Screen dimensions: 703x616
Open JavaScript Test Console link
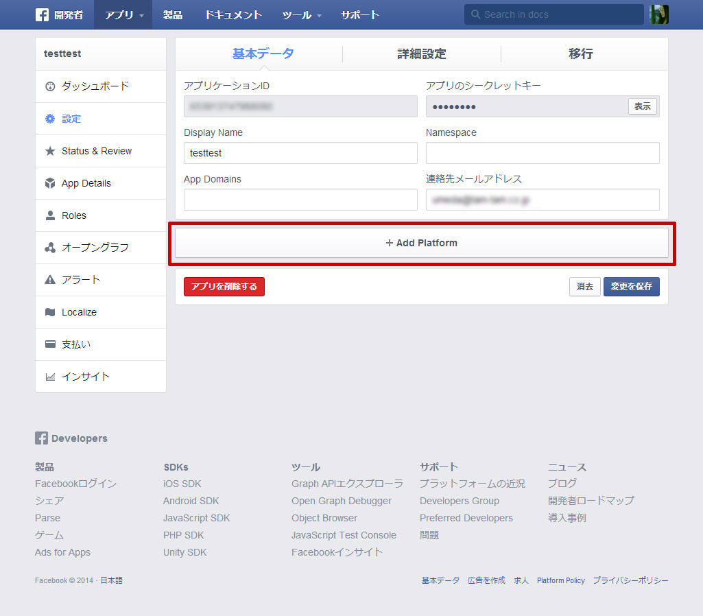pyautogui.click(x=344, y=535)
